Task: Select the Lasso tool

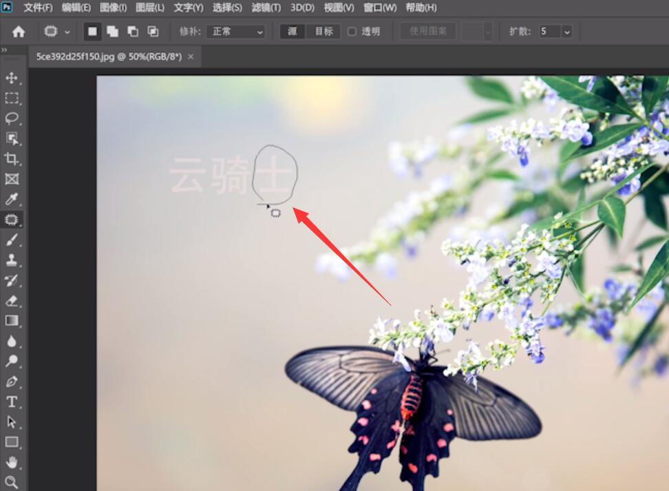Action: click(x=12, y=118)
